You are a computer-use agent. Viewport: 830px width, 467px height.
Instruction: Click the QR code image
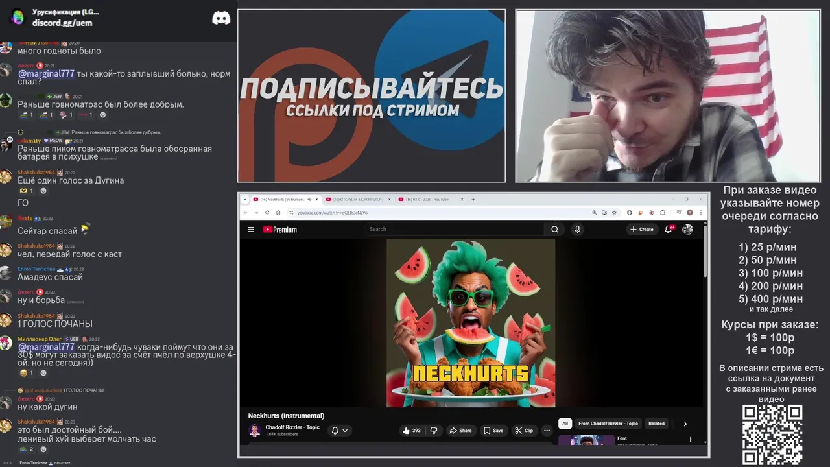[x=772, y=435]
